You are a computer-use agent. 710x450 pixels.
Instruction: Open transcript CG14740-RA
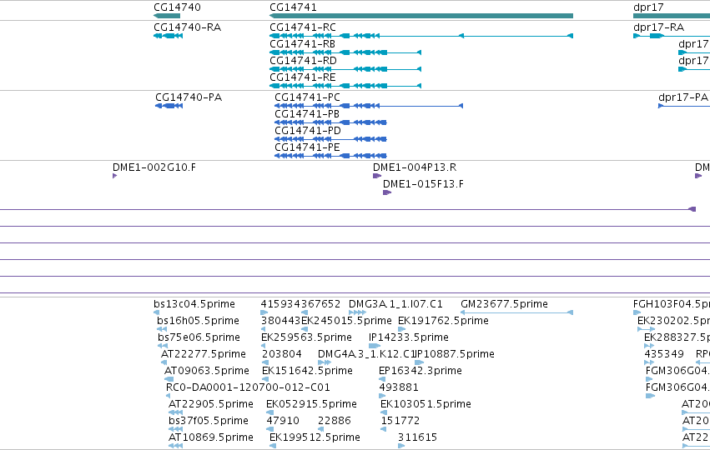point(187,27)
